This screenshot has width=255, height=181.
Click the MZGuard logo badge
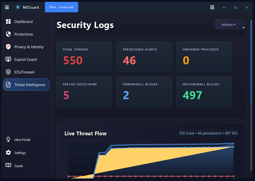point(17,7)
